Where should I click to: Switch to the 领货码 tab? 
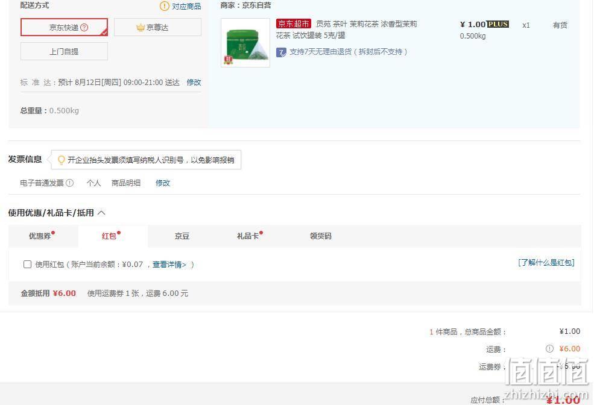point(320,236)
